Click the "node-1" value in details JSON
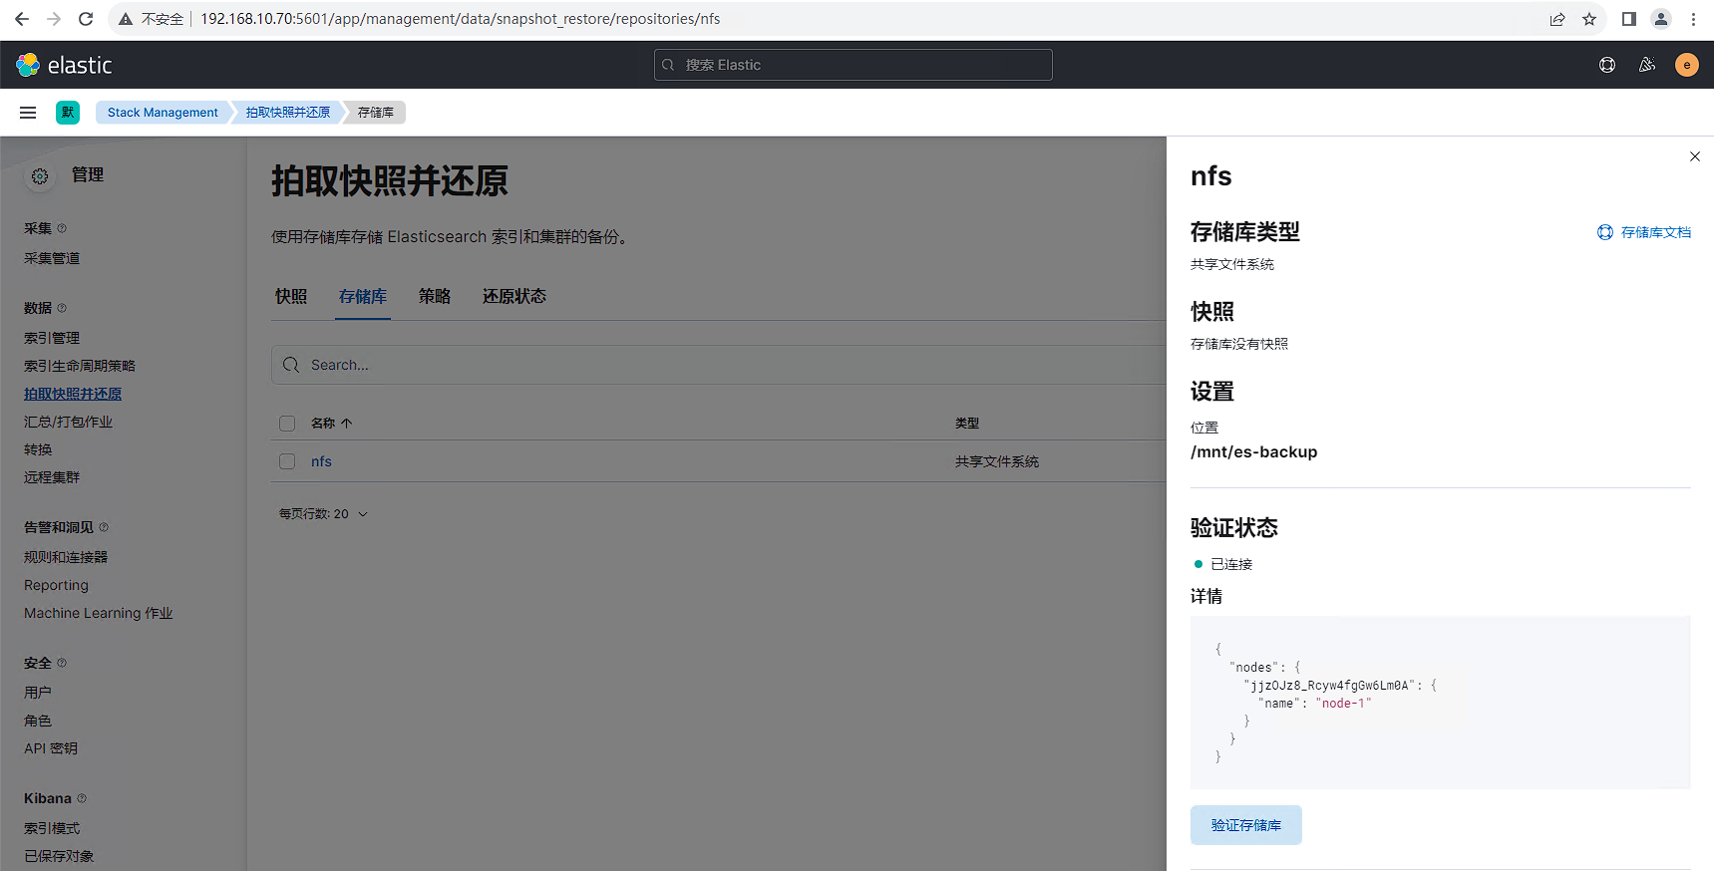The image size is (1714, 871). [x=1344, y=704]
